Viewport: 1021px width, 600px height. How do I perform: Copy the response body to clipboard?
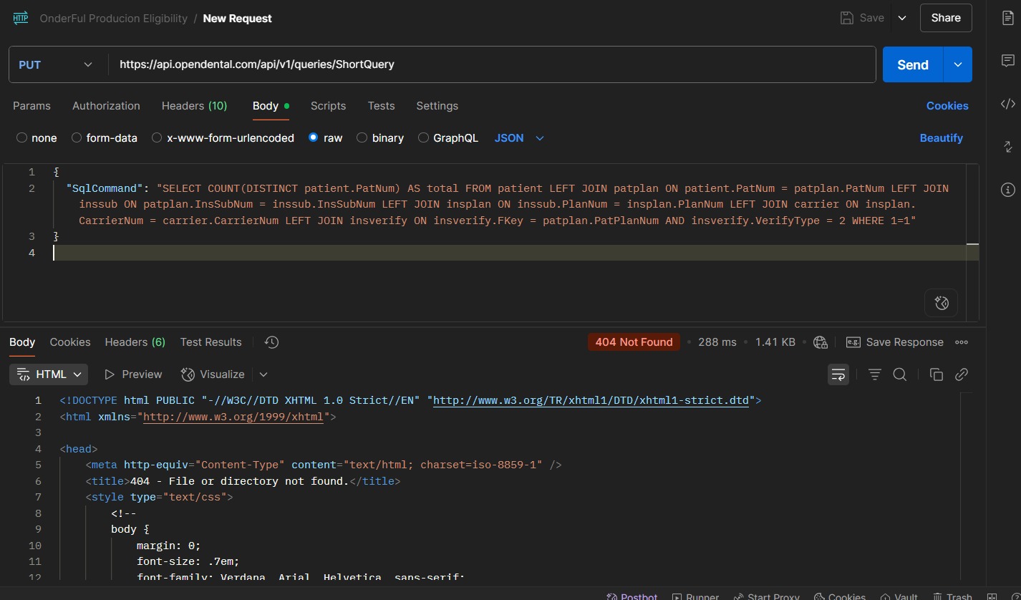point(936,374)
